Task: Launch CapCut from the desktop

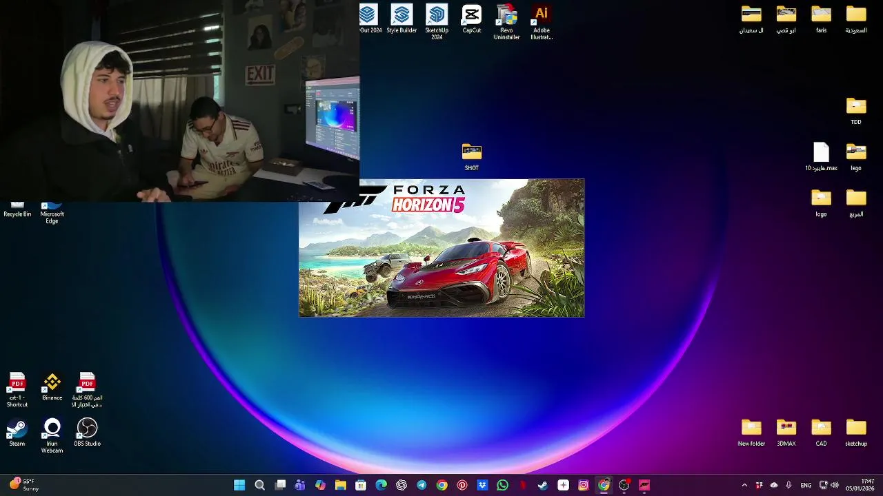Action: (472, 19)
